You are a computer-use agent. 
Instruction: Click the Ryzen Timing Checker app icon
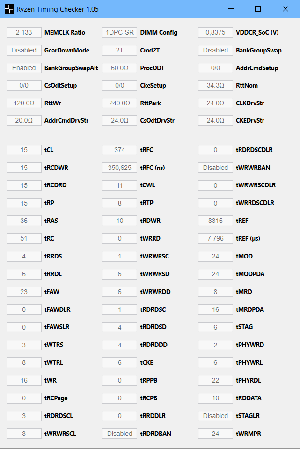9,9
